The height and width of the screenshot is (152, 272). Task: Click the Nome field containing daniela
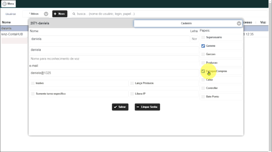(x=109, y=39)
